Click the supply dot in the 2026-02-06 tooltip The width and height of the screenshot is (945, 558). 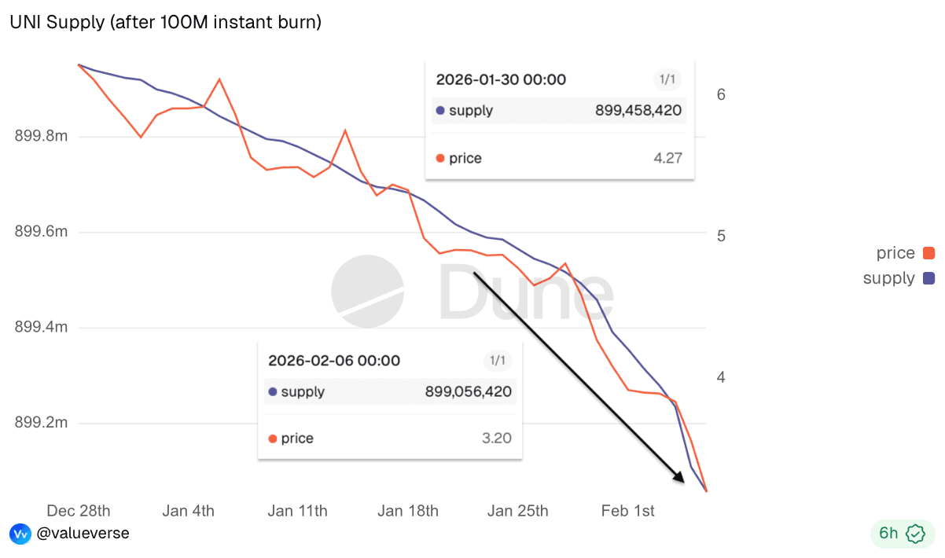(272, 392)
